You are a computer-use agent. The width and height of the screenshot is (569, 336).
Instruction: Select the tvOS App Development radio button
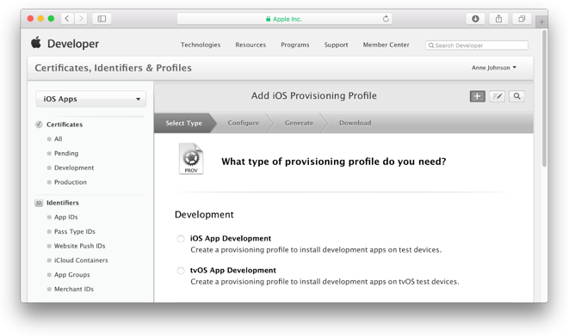point(181,271)
